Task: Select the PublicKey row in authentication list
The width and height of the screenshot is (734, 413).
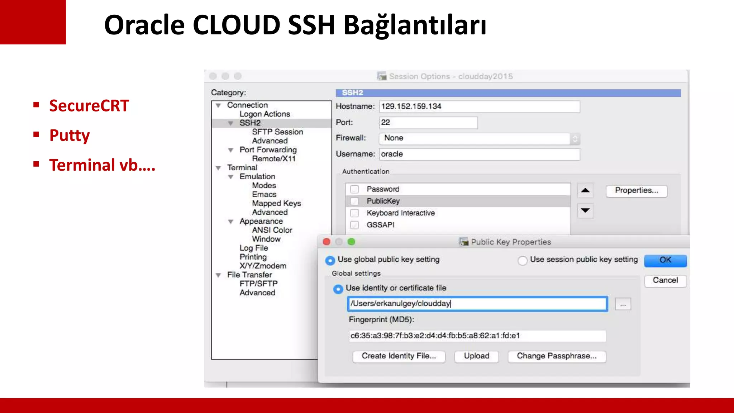Action: [x=458, y=201]
